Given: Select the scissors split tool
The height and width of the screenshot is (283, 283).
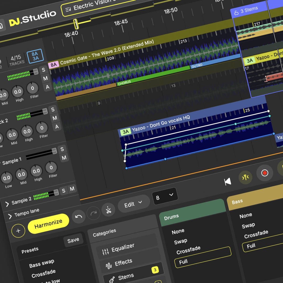Looking at the screenshot, I should click(x=108, y=210).
